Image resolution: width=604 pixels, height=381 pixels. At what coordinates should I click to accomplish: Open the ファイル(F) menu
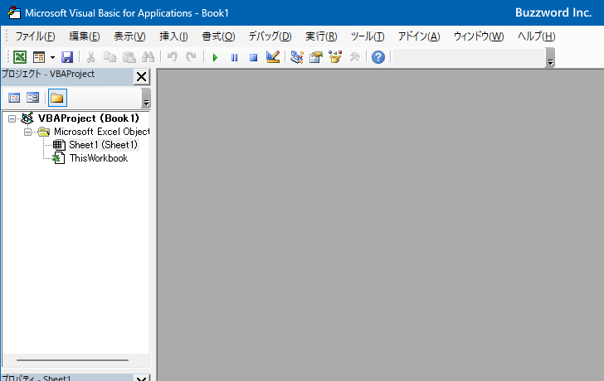[35, 36]
